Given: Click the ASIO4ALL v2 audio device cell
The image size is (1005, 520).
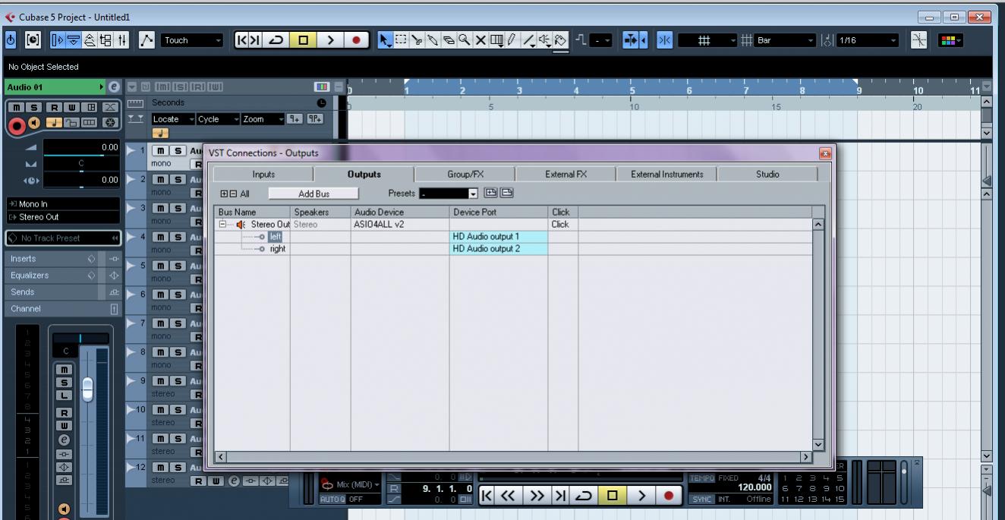Looking at the screenshot, I should click(x=400, y=225).
